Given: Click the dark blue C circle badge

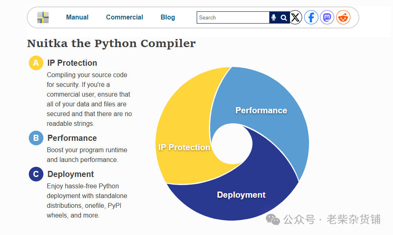Looking at the screenshot, I should tap(36, 174).
